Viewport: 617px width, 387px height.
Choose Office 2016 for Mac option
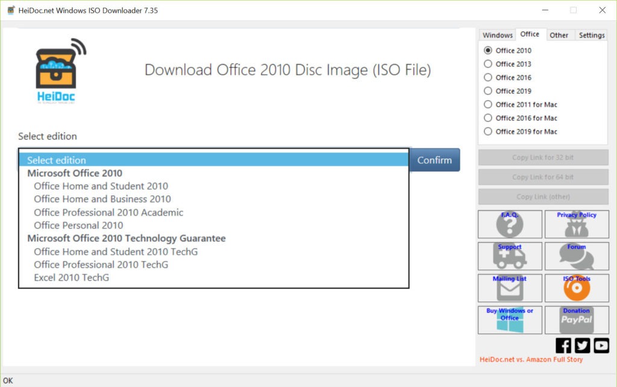(521, 118)
